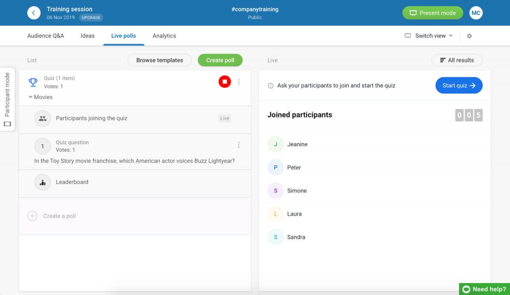Open the quiz question's three-dot menu
510x295 pixels.
pos(239,145)
